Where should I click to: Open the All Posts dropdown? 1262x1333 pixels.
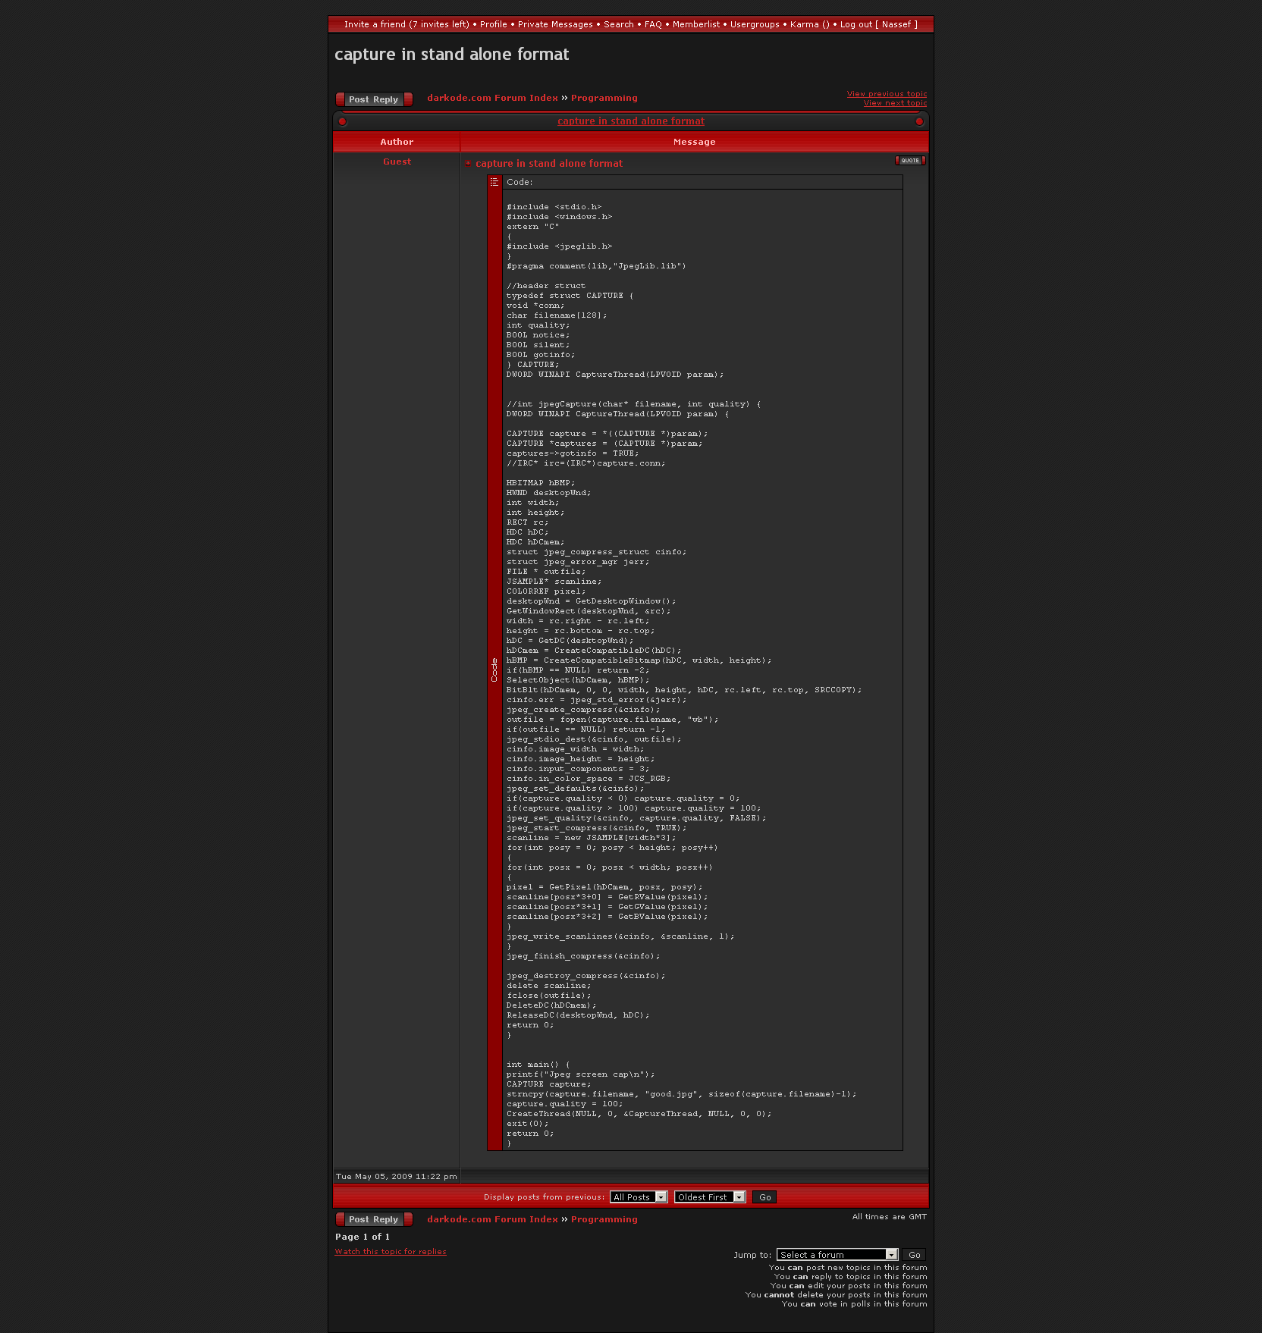point(638,1197)
